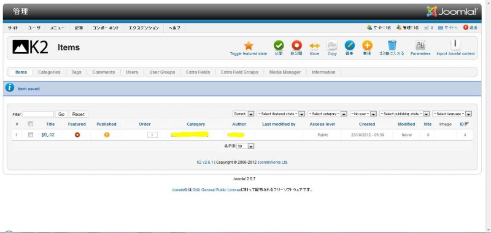Switch to the Items tab

[21, 72]
